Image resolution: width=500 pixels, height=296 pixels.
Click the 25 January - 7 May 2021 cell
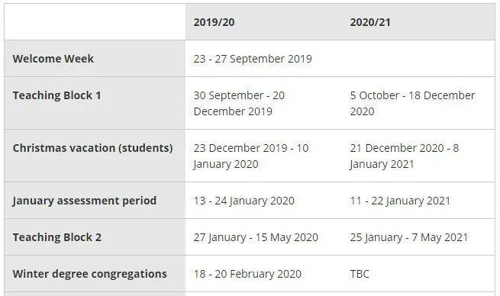pos(409,237)
